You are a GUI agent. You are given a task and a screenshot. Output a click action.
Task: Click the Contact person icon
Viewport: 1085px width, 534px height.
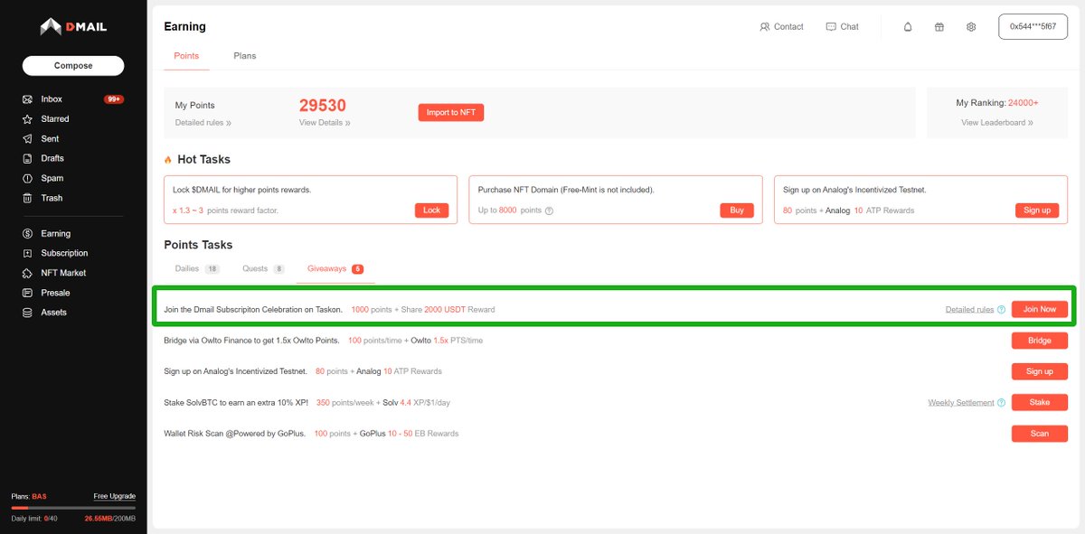(765, 27)
